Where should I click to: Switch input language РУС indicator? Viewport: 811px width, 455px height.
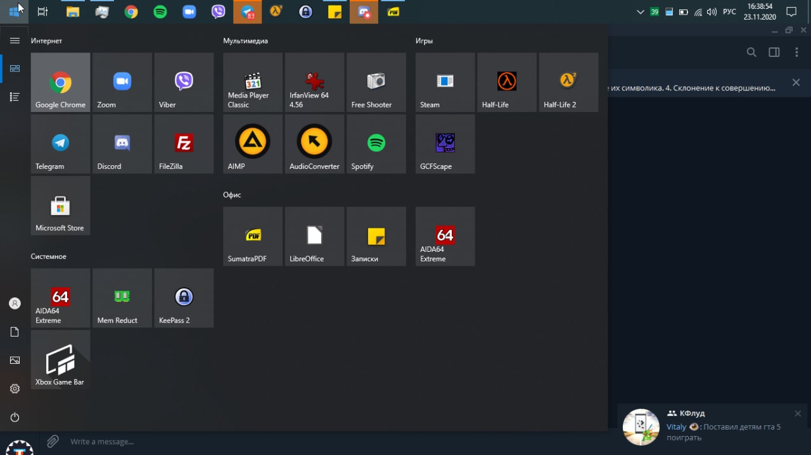coord(729,11)
